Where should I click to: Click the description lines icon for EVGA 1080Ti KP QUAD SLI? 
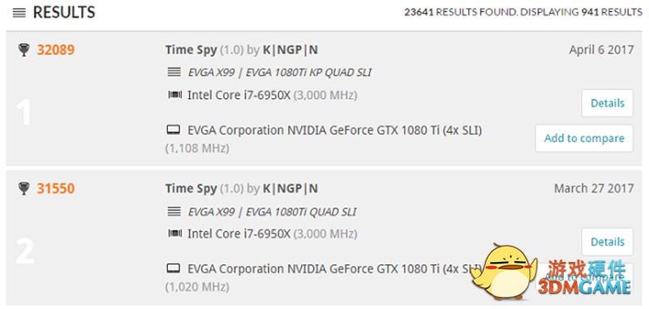click(174, 72)
